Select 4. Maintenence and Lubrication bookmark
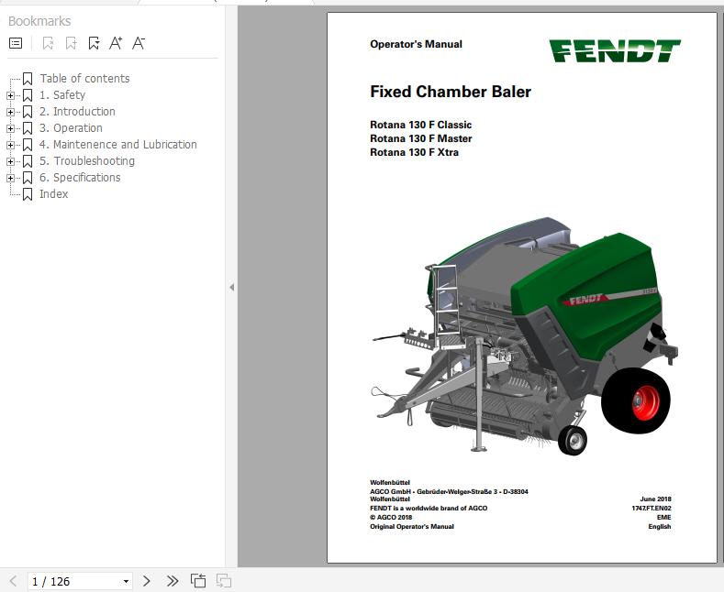This screenshot has width=724, height=592. coord(118,144)
